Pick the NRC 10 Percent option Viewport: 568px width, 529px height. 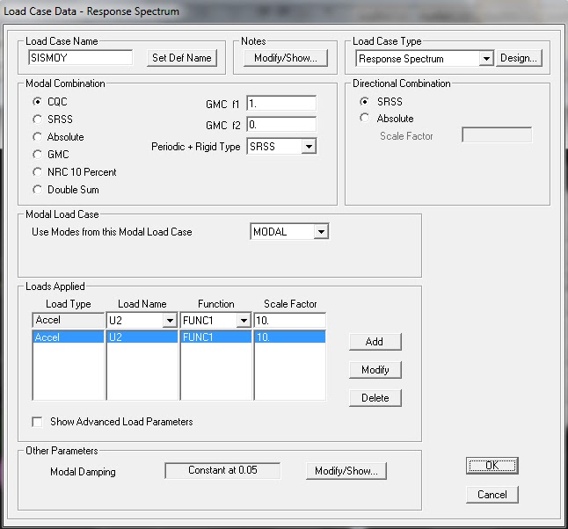(x=37, y=172)
